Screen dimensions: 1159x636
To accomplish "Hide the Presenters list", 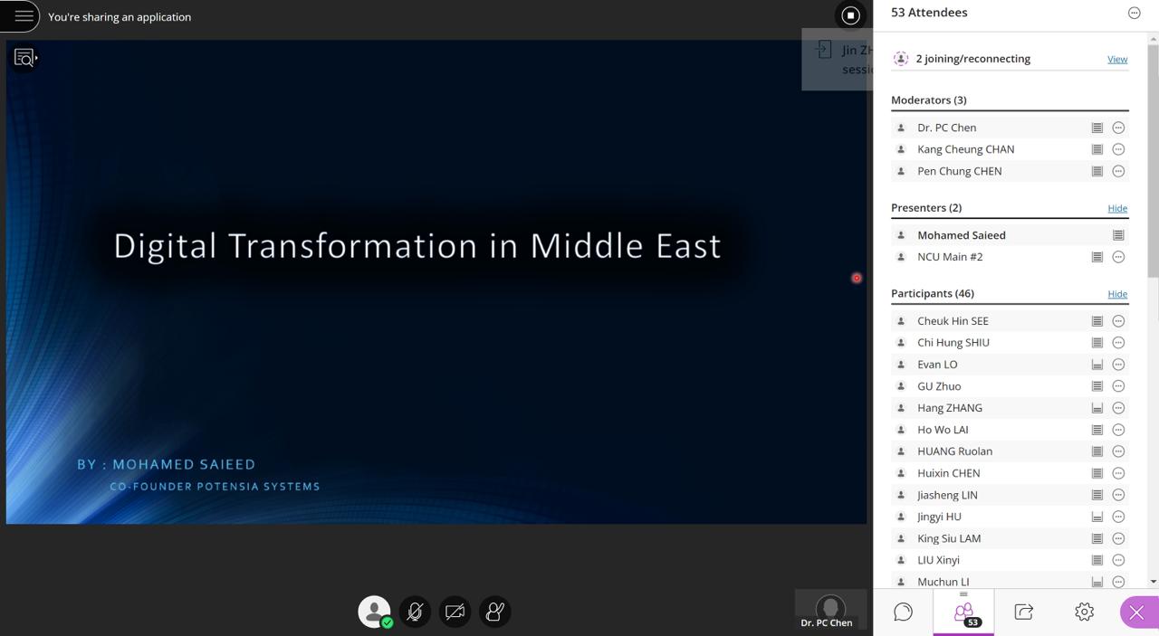I will [1117, 208].
